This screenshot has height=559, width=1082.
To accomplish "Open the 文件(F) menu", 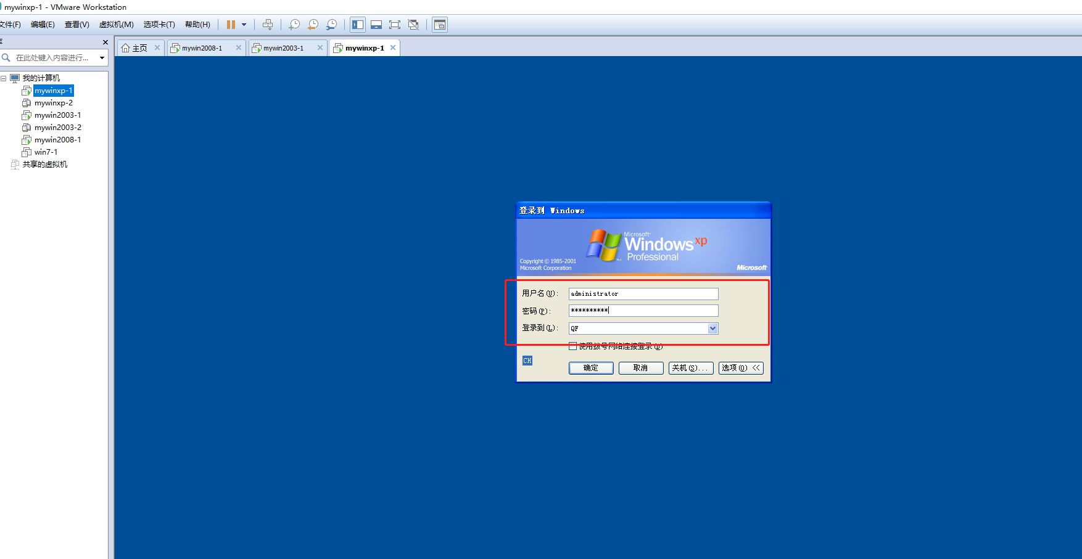I will point(9,25).
